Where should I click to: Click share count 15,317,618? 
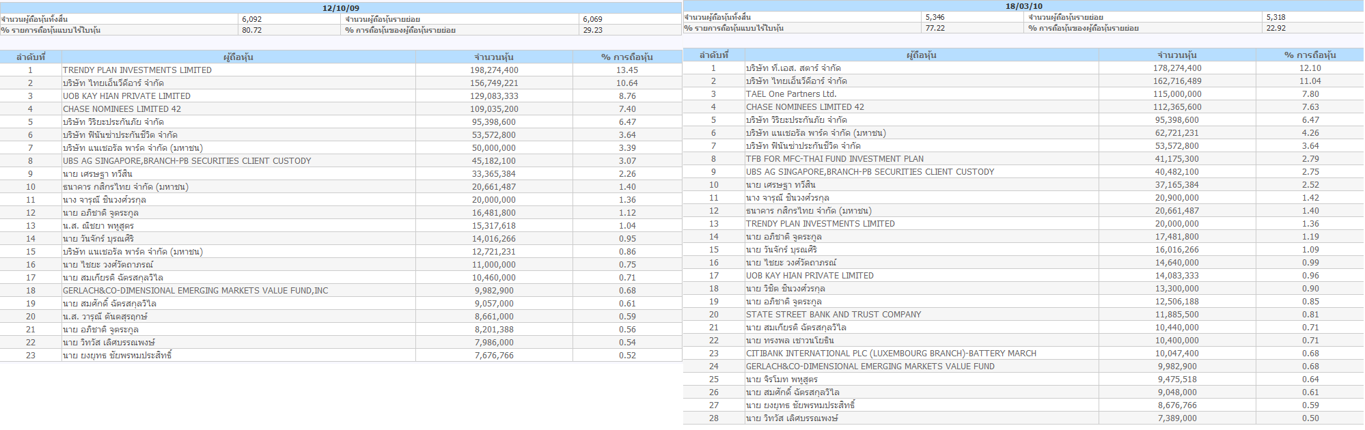494,226
